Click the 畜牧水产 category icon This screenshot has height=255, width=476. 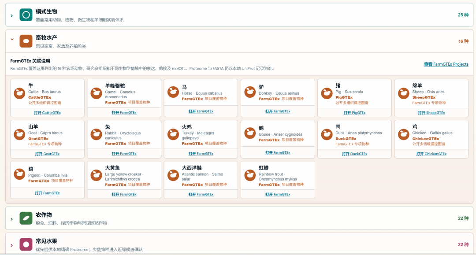[26, 41]
